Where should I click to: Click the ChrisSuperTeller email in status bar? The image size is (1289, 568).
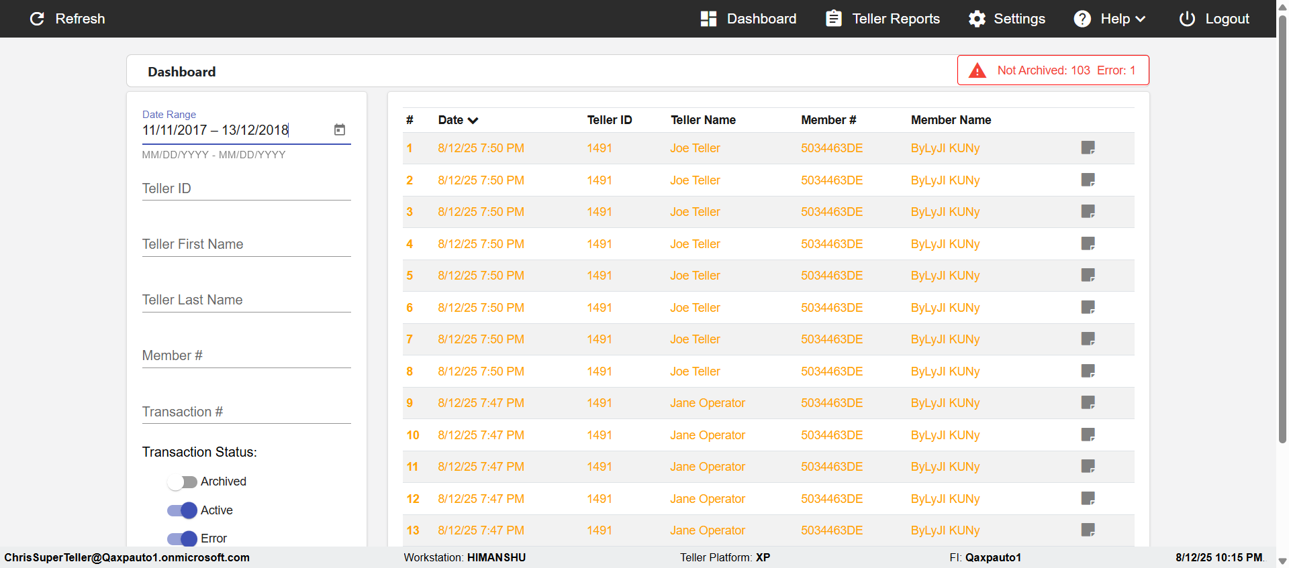[x=127, y=557]
